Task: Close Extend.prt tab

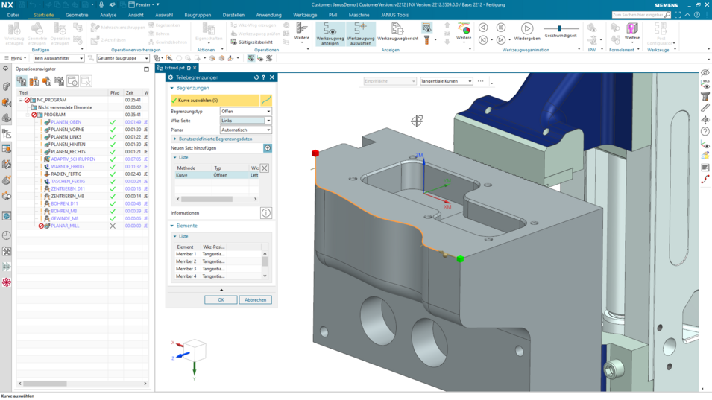Action: point(195,68)
